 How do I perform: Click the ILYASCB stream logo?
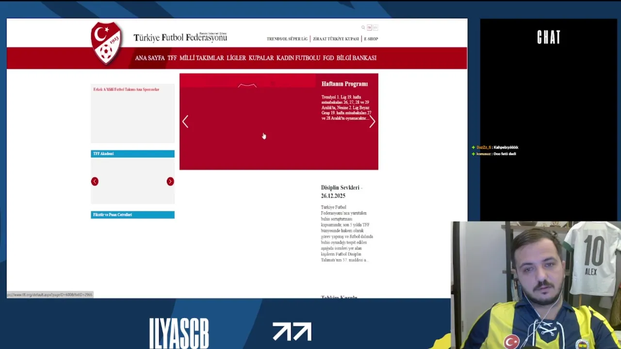(x=179, y=333)
